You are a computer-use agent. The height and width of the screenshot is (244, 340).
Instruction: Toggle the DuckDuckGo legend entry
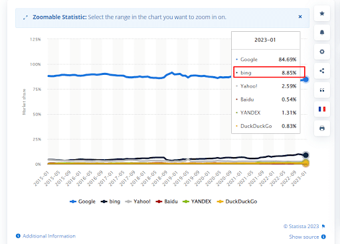pos(237,202)
